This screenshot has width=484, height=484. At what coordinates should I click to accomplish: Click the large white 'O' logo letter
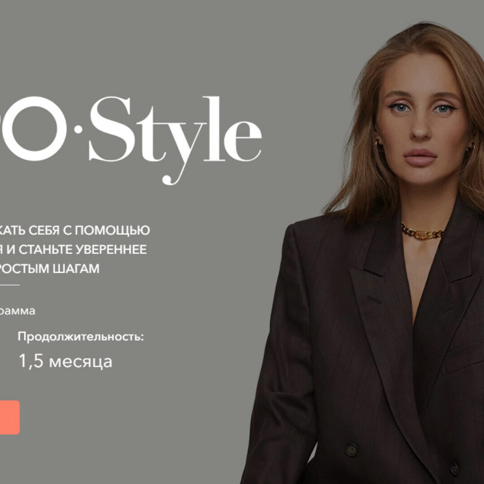click(x=33, y=129)
